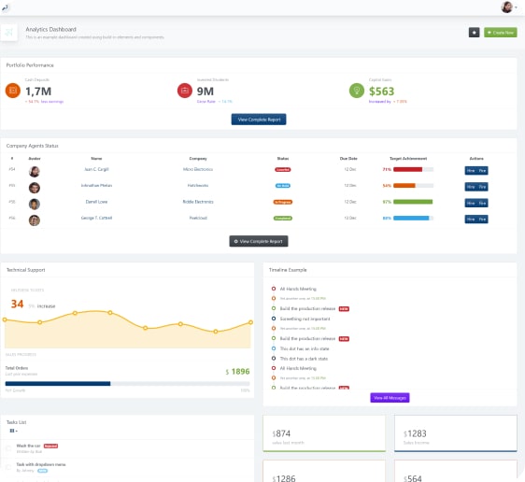Screen dimensions: 525x482
Task: Expand the Tasks List menu dropdown
Action: point(13,431)
